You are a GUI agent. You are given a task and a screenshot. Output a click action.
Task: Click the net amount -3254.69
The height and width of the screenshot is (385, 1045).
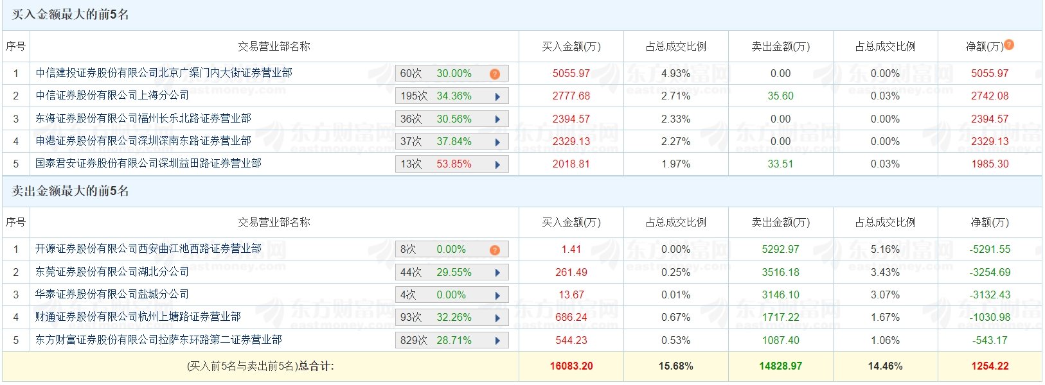pyautogui.click(x=990, y=272)
